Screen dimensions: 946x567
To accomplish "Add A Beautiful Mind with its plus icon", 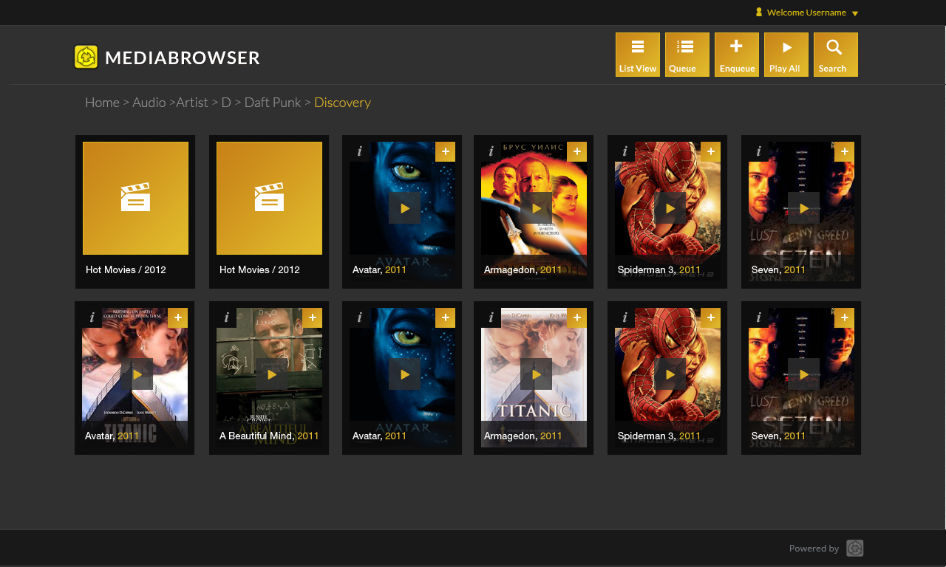I will coord(312,317).
